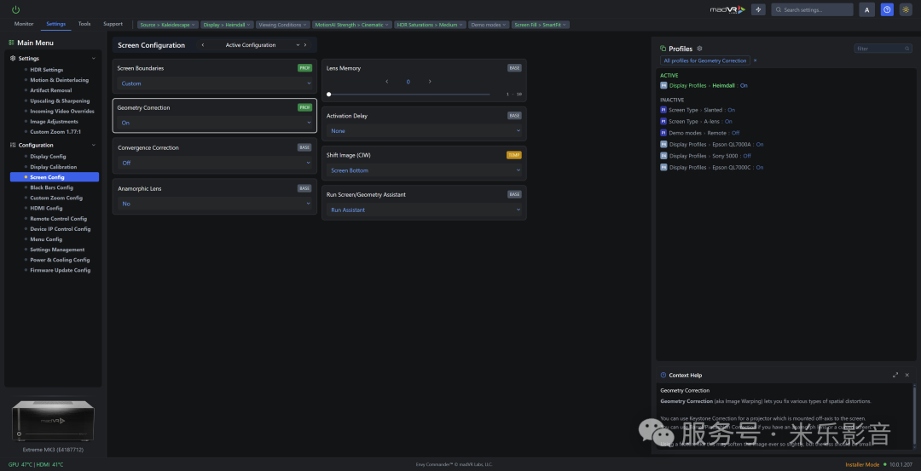Click the Search settings field
Image resolution: width=921 pixels, height=471 pixels.
pyautogui.click(x=816, y=9)
